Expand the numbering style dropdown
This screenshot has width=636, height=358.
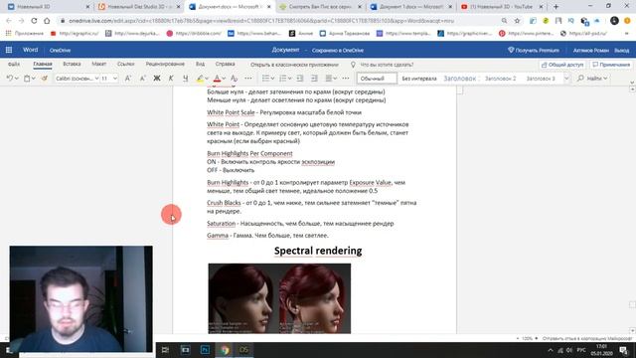pyautogui.click(x=289, y=79)
